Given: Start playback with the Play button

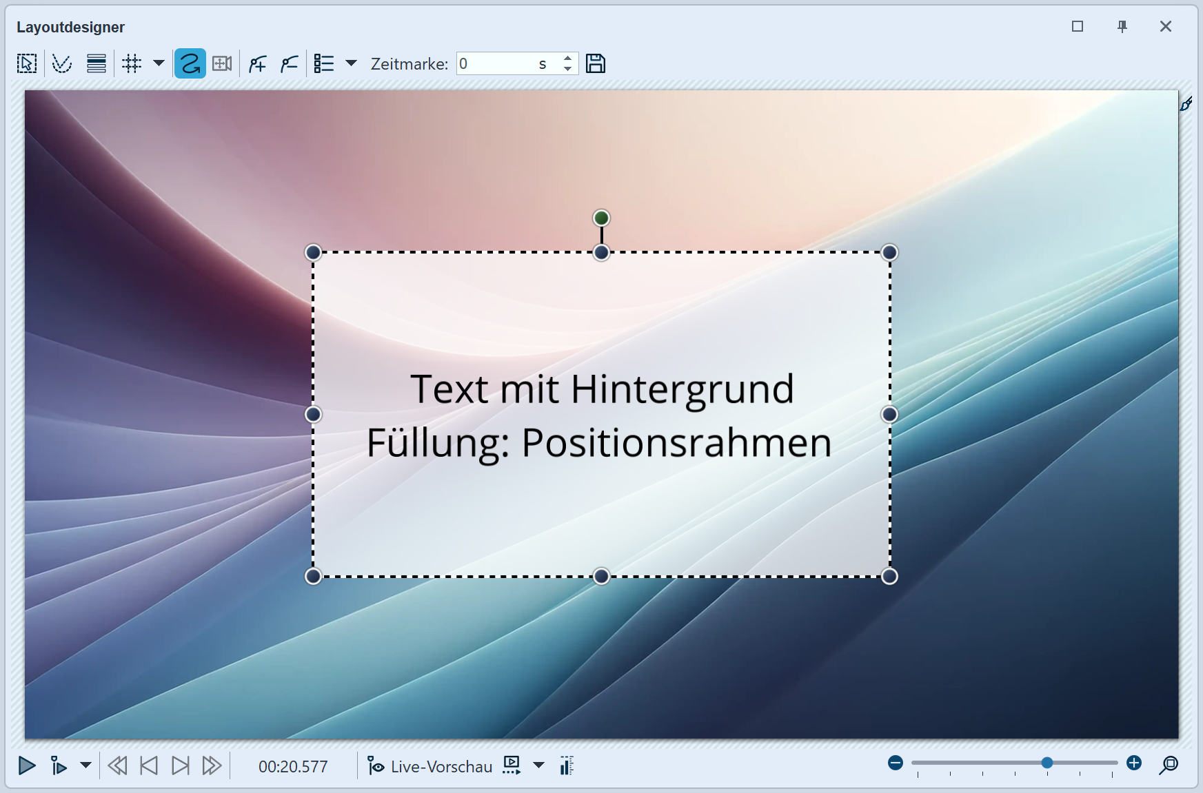Looking at the screenshot, I should [x=26, y=765].
